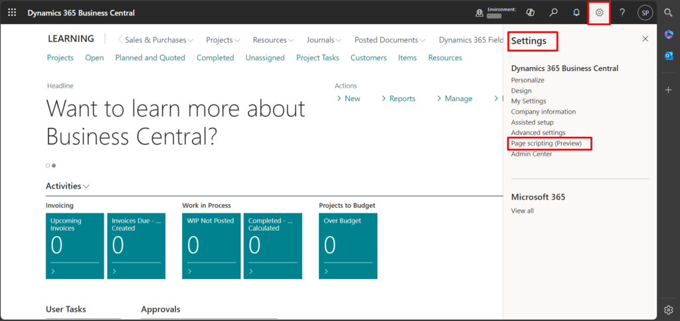
Task: Expand the Activities dropdown
Action: click(x=68, y=186)
